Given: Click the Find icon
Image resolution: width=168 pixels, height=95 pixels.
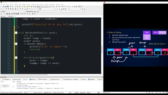Looking at the screenshot, I should 22,7.
